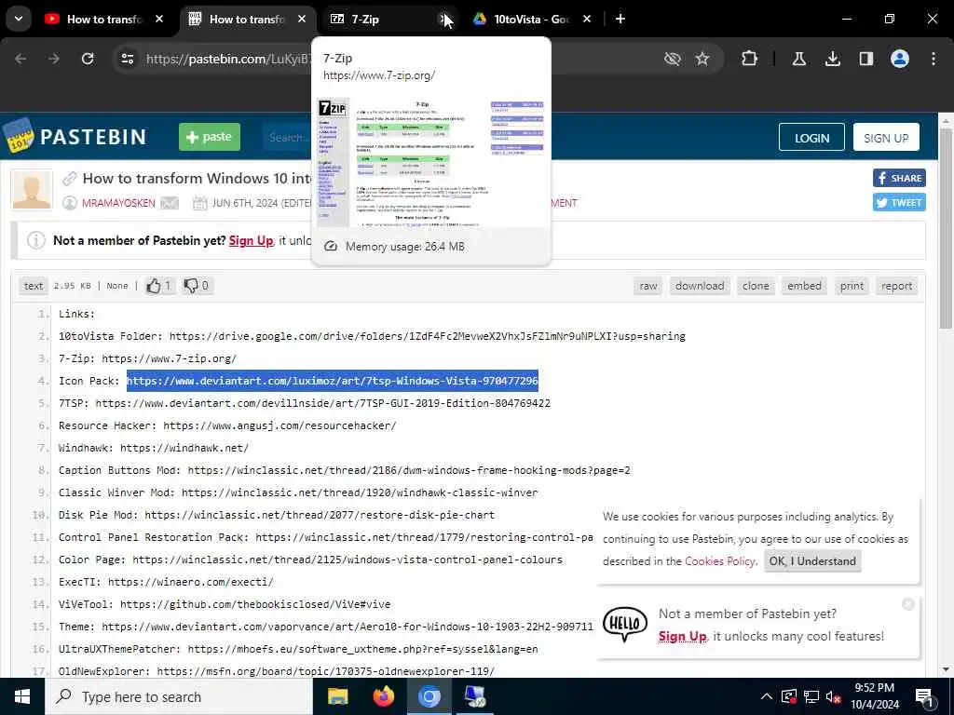Open the tab search dropdown arrow
The image size is (954, 715).
[19, 19]
